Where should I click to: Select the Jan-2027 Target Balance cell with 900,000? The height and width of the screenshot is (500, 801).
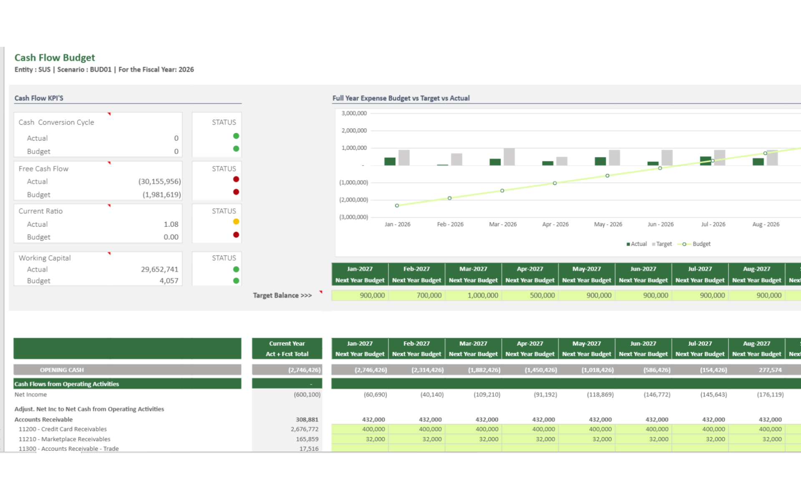(360, 295)
